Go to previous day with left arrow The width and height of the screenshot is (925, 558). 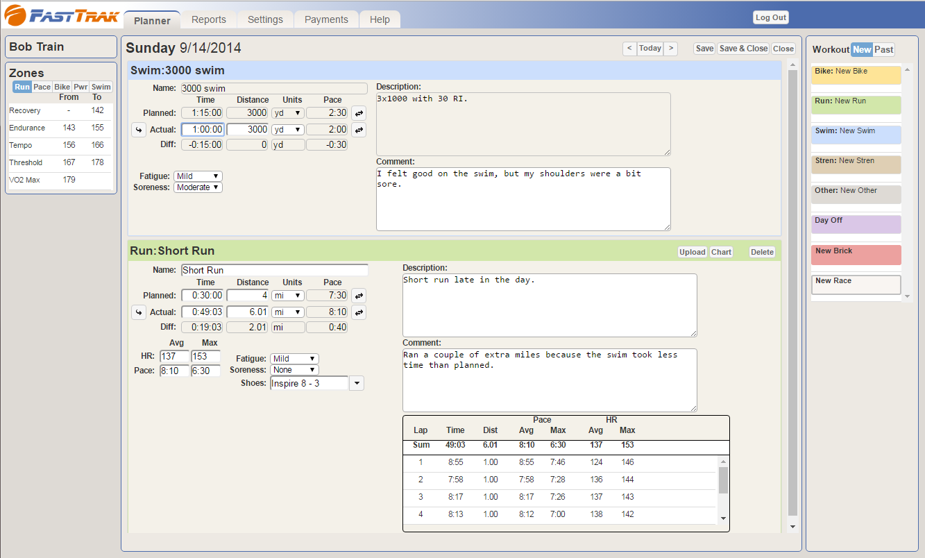(x=629, y=49)
